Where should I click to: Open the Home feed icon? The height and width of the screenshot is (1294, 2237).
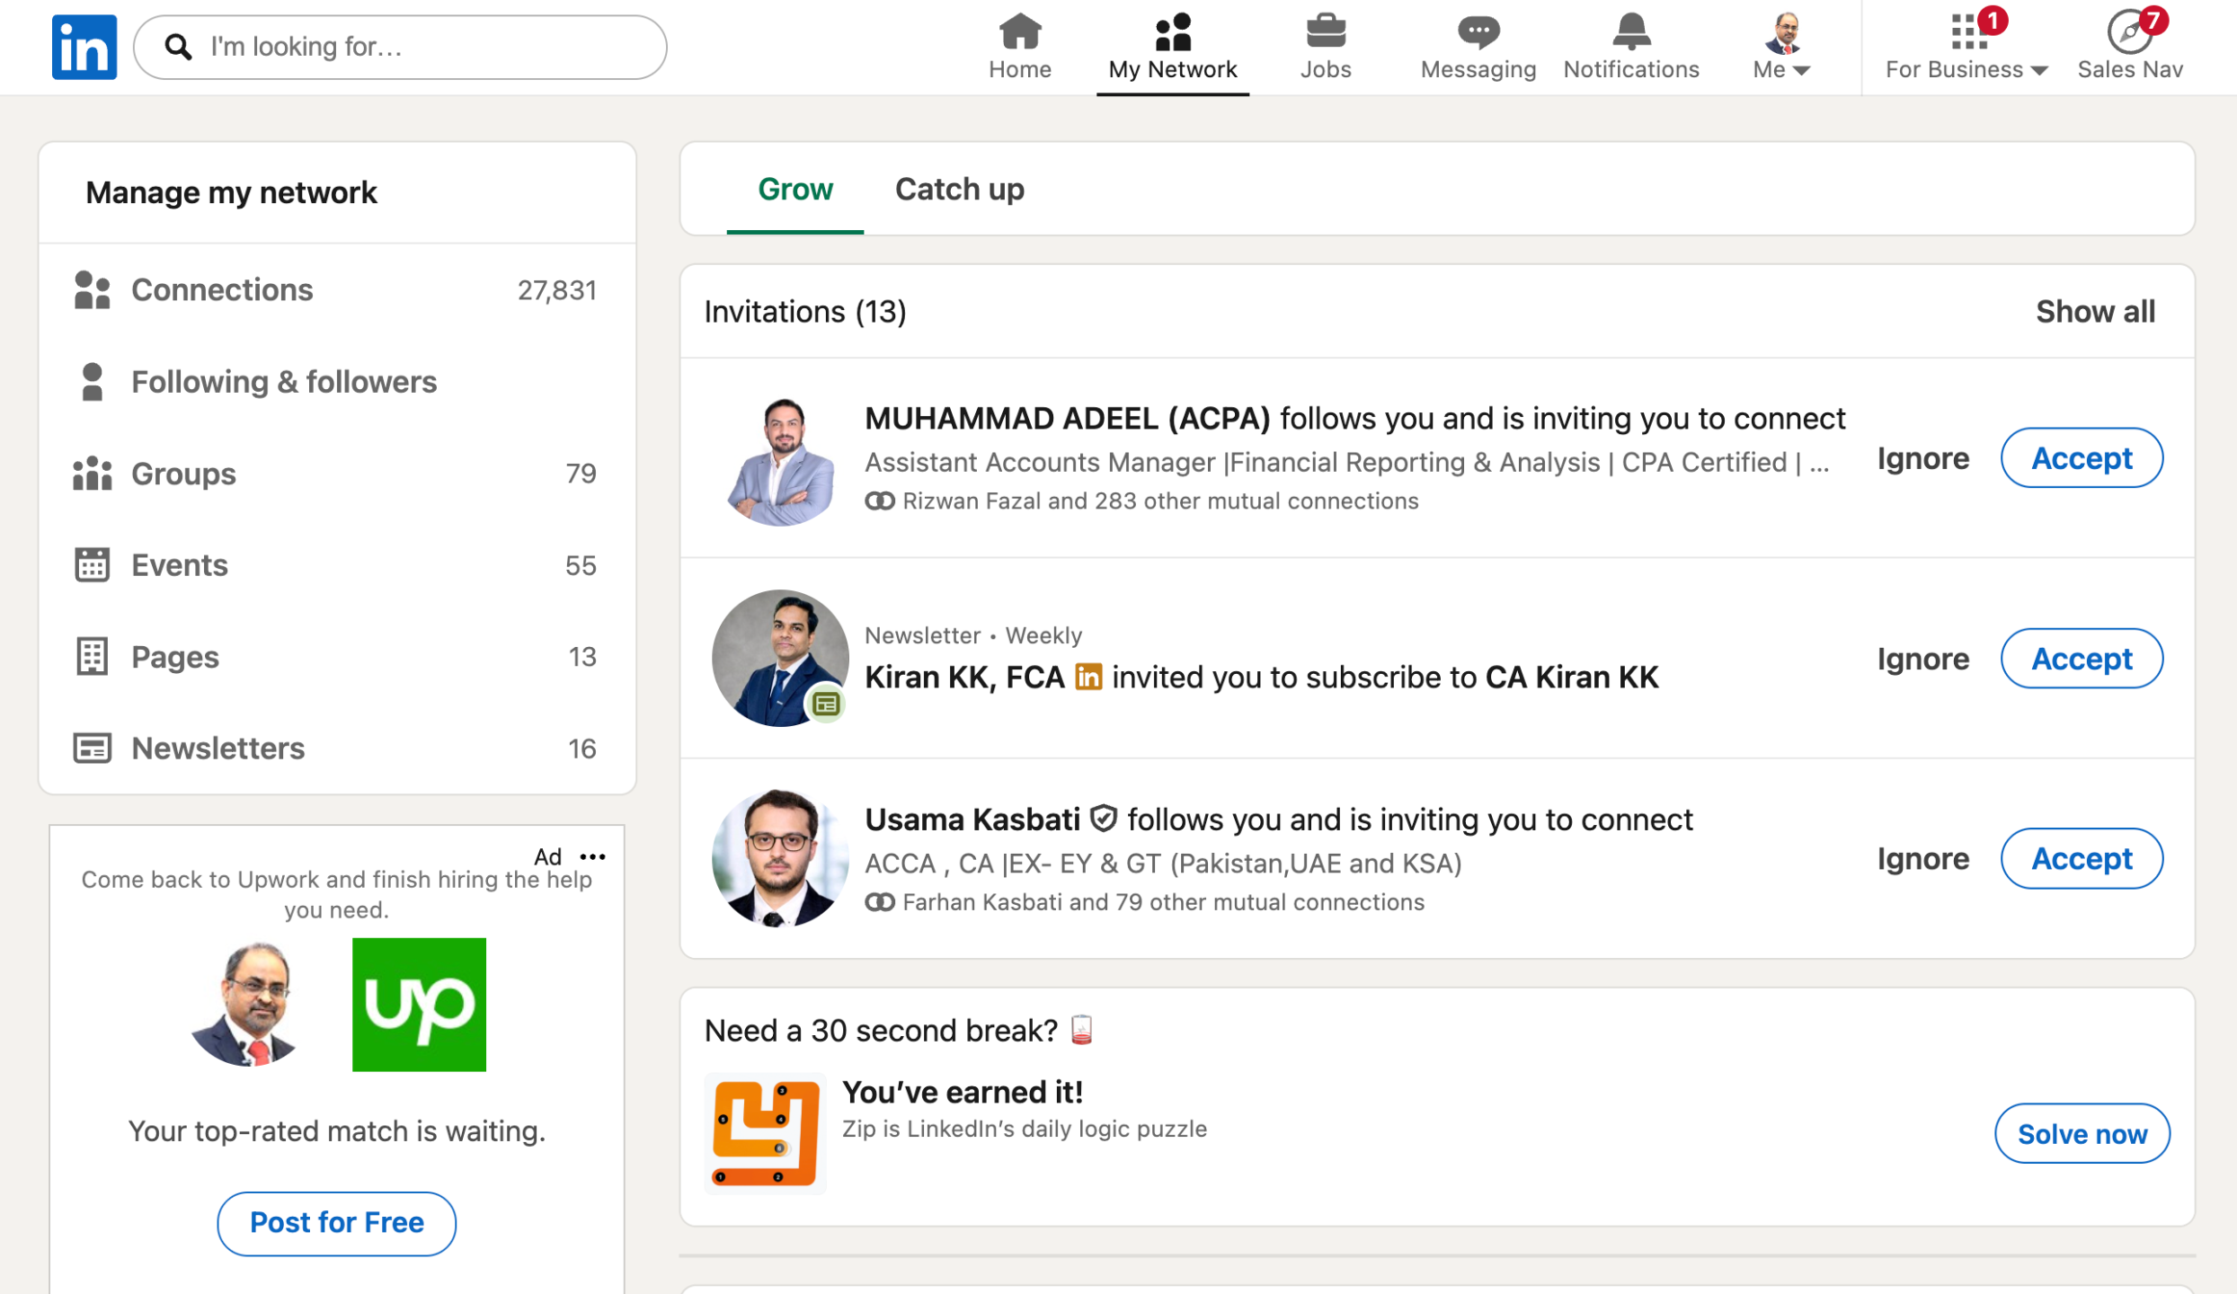pyautogui.click(x=1019, y=32)
